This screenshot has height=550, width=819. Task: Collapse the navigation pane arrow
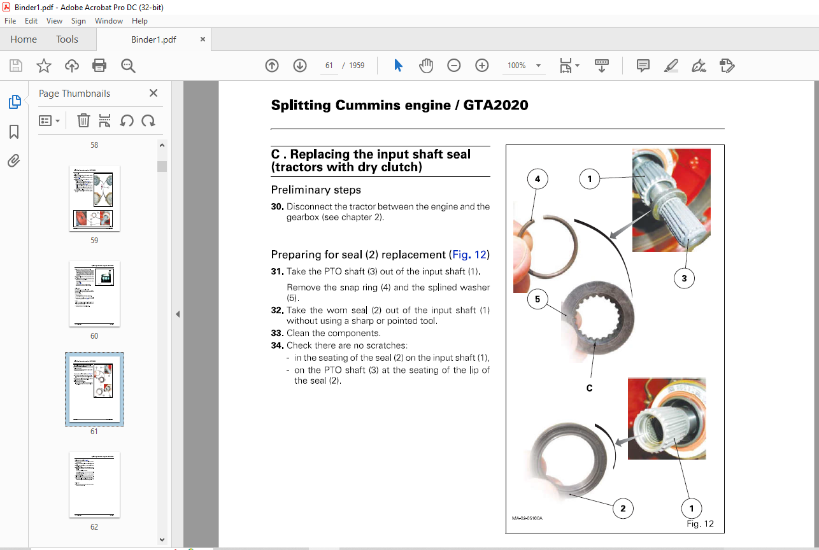178,314
